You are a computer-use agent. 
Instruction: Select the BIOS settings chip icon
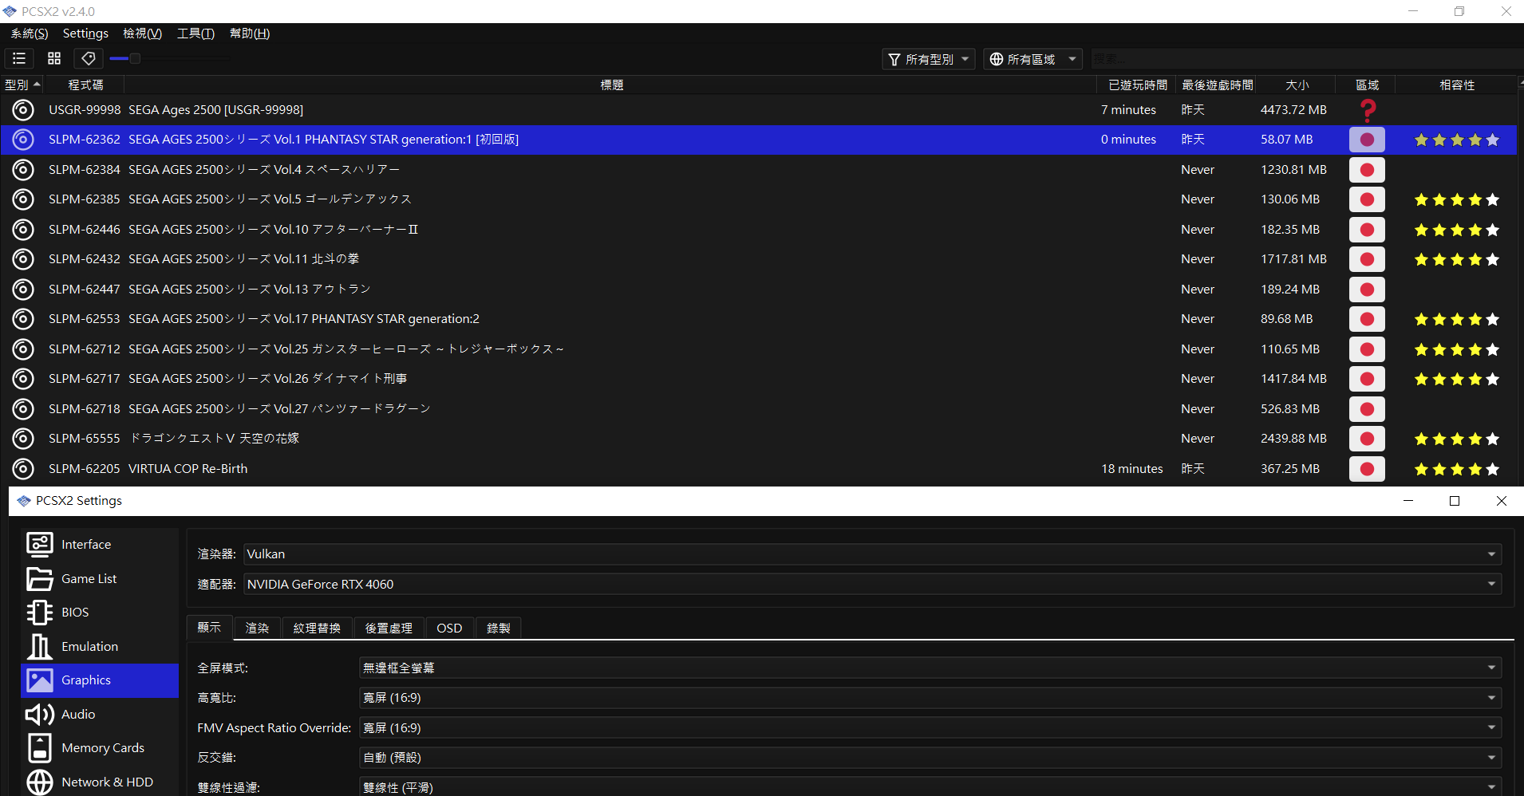coord(40,612)
